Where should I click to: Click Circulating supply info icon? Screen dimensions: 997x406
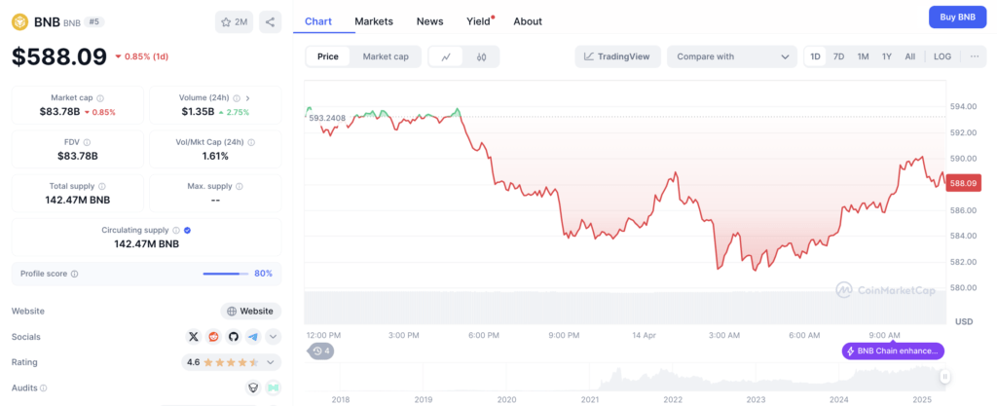[176, 231]
